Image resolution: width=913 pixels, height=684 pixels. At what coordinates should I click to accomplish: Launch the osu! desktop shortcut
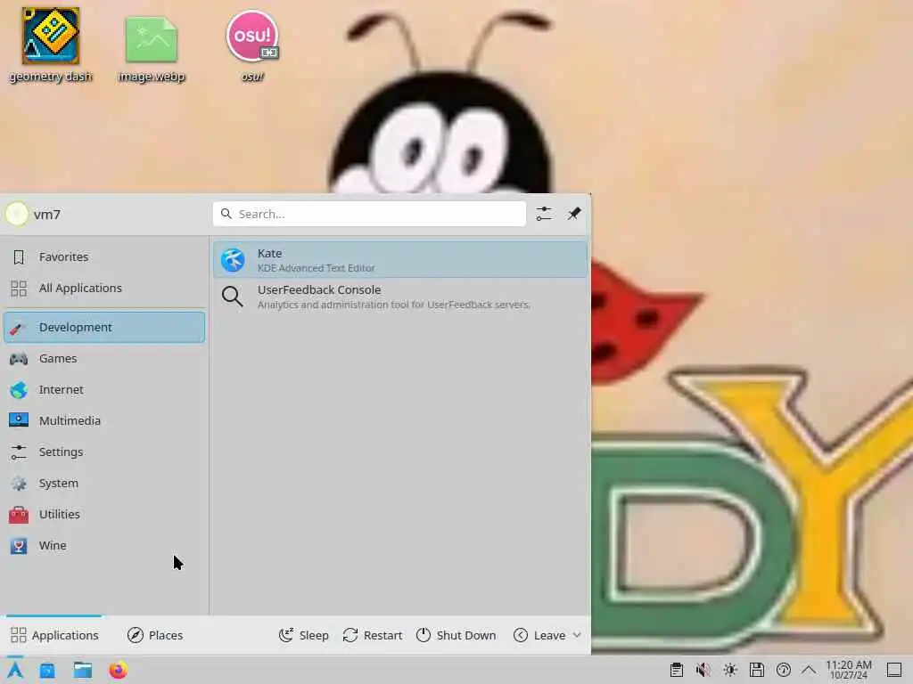pyautogui.click(x=252, y=45)
